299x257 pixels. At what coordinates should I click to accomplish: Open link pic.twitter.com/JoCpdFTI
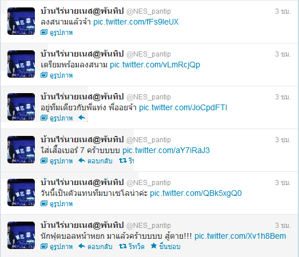[x=183, y=107]
